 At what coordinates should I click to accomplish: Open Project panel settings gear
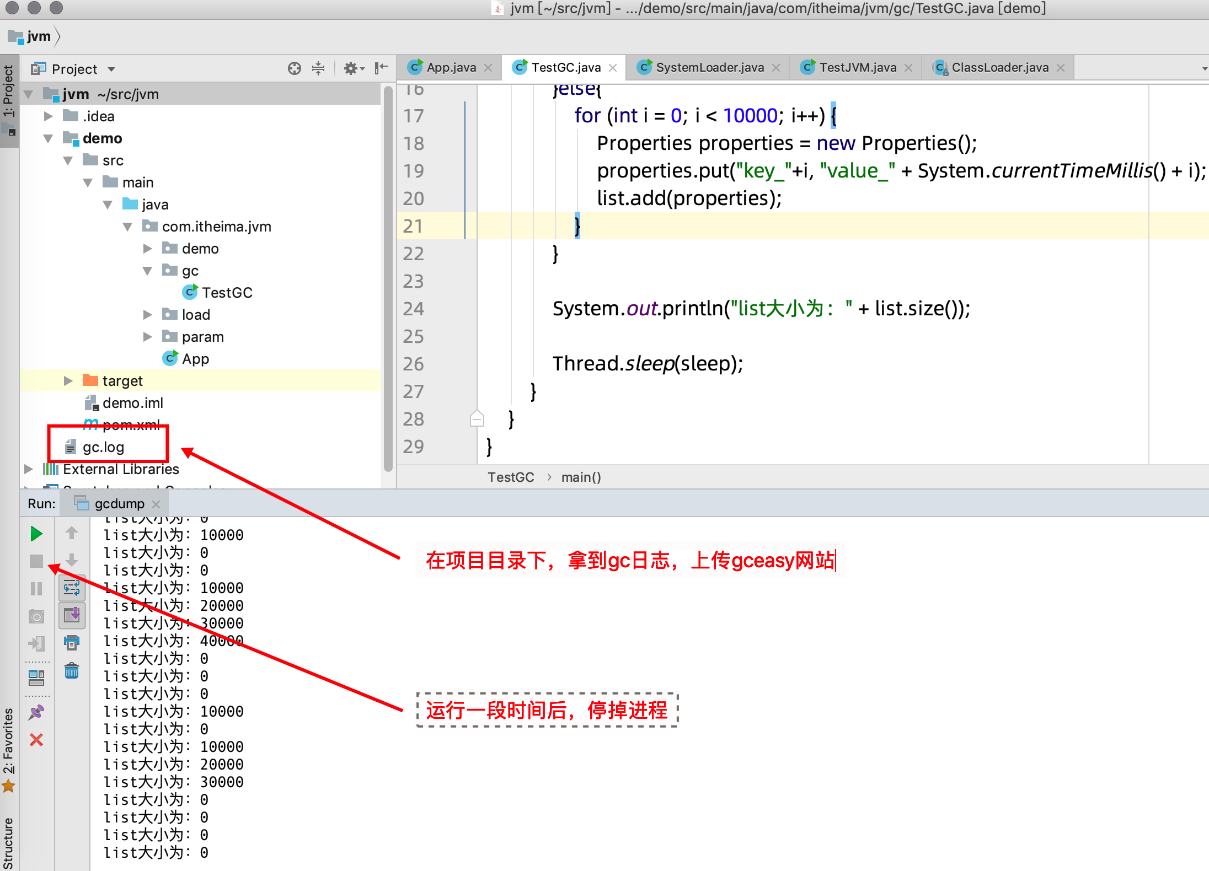coord(351,68)
